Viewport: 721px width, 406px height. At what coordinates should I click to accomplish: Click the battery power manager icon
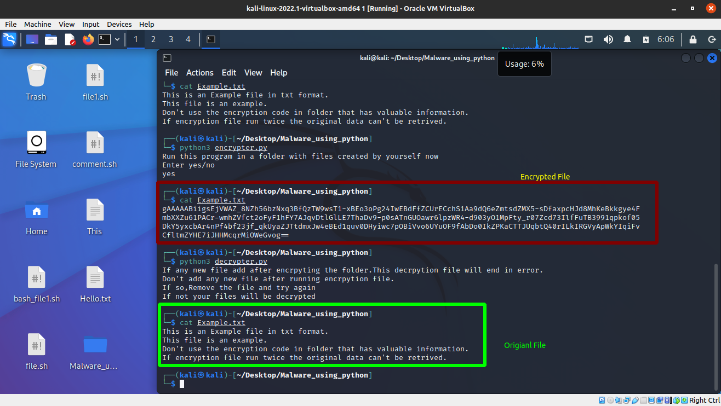646,39
